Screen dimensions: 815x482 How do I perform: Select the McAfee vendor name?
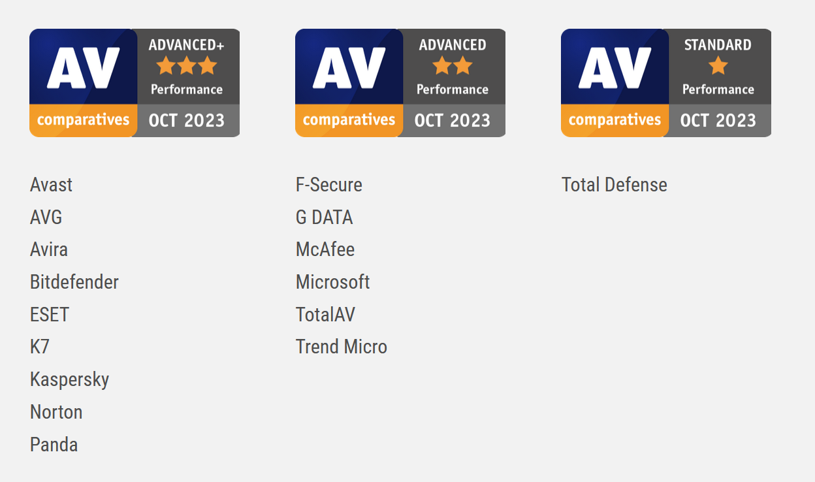coord(325,249)
